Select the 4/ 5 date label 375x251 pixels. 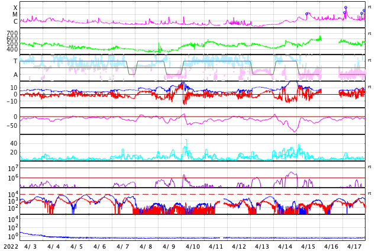point(76,247)
